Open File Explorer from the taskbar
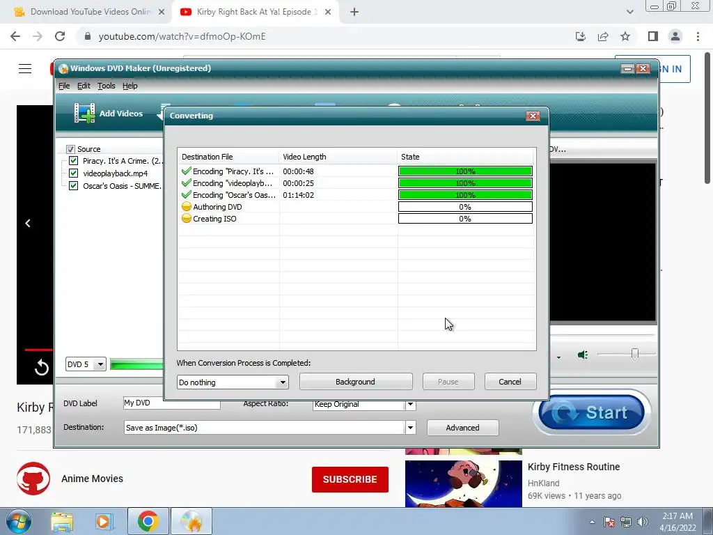This screenshot has height=535, width=713. (x=62, y=521)
